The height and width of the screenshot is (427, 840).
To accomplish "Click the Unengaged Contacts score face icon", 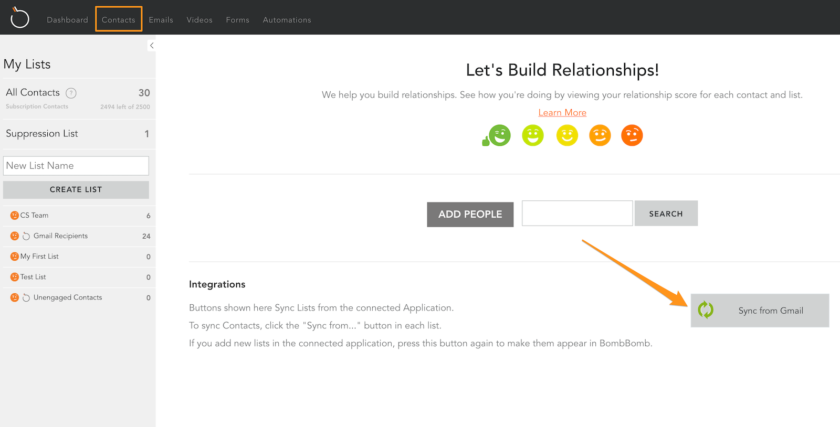I will [15, 297].
